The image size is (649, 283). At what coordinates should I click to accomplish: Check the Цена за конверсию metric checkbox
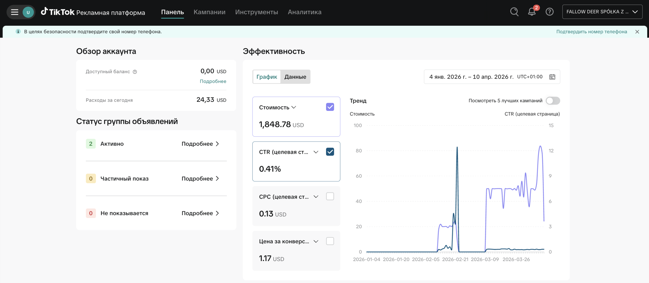pyautogui.click(x=330, y=241)
